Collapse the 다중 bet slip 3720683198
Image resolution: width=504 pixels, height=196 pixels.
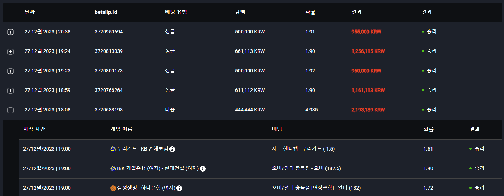click(11, 110)
